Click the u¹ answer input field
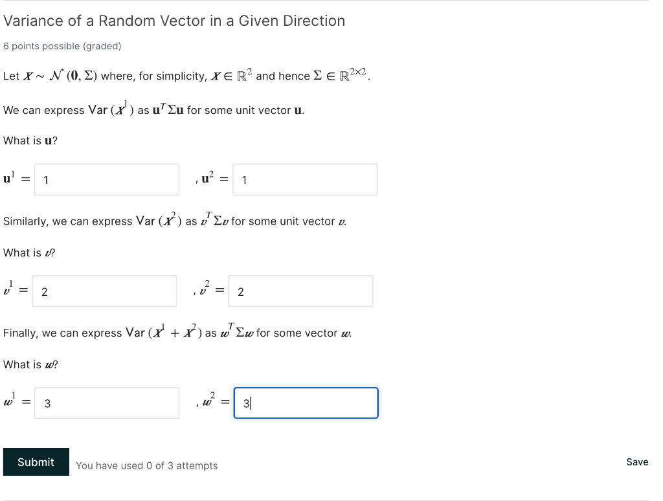The width and height of the screenshot is (663, 501). (x=106, y=179)
